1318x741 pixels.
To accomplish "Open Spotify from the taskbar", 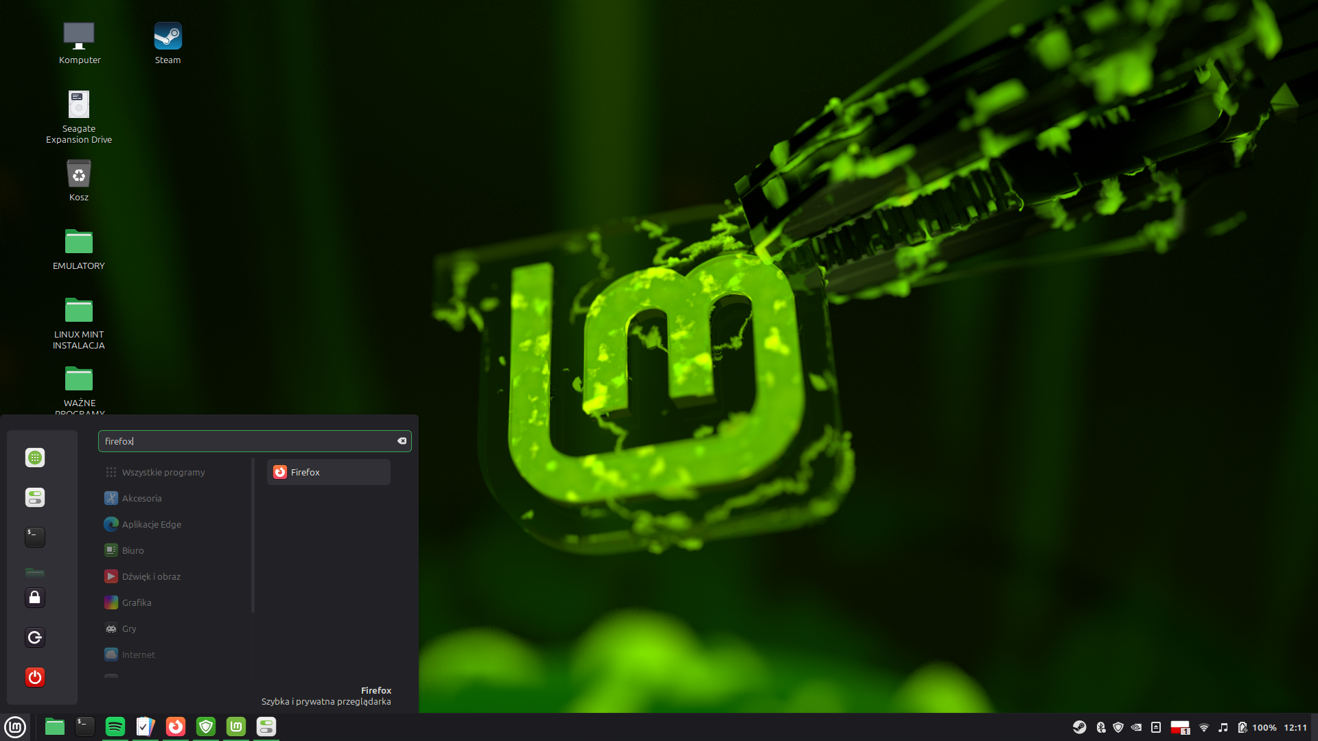I will point(115,727).
